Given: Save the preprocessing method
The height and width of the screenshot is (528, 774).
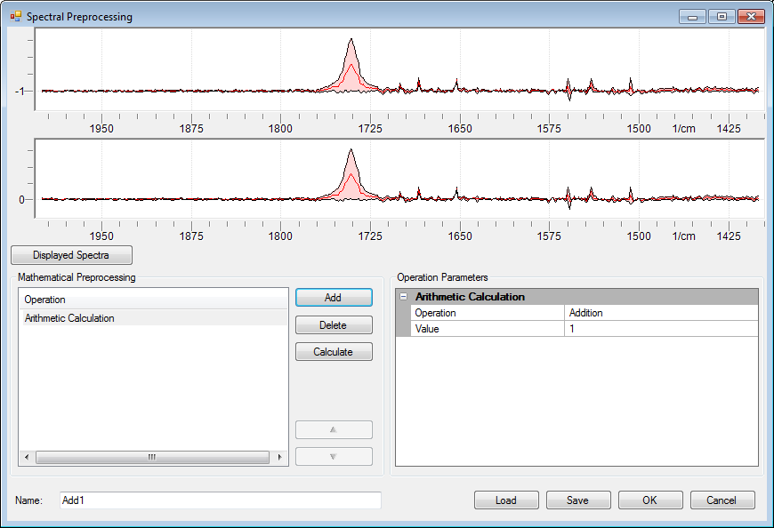Looking at the screenshot, I should click(578, 500).
